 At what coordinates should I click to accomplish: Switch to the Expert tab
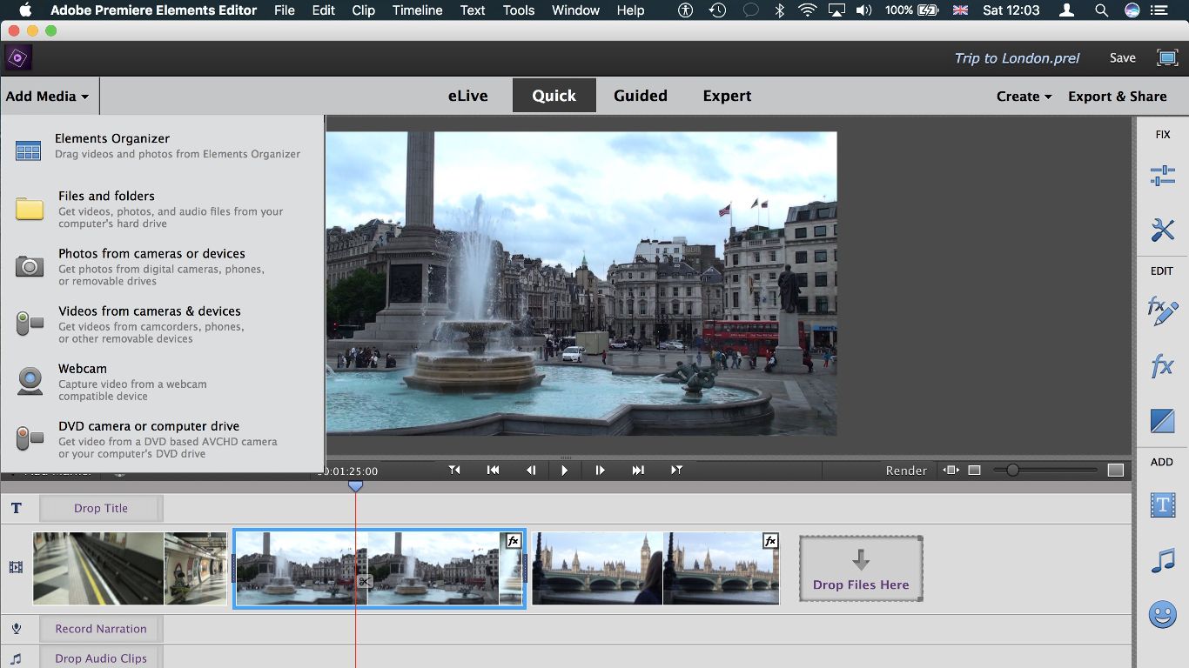(727, 96)
